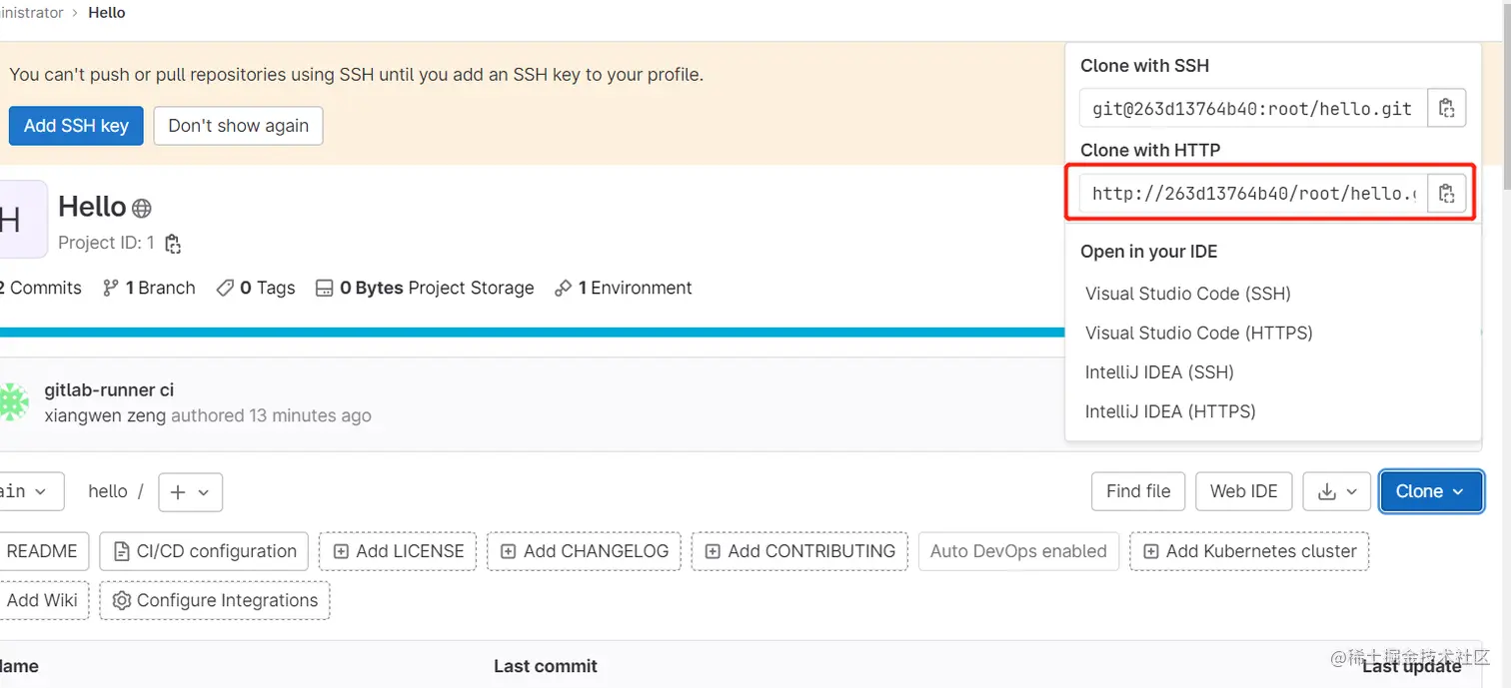Viewport: 1511px width, 688px height.
Task: Open CI/CD configuration
Action: click(x=204, y=551)
